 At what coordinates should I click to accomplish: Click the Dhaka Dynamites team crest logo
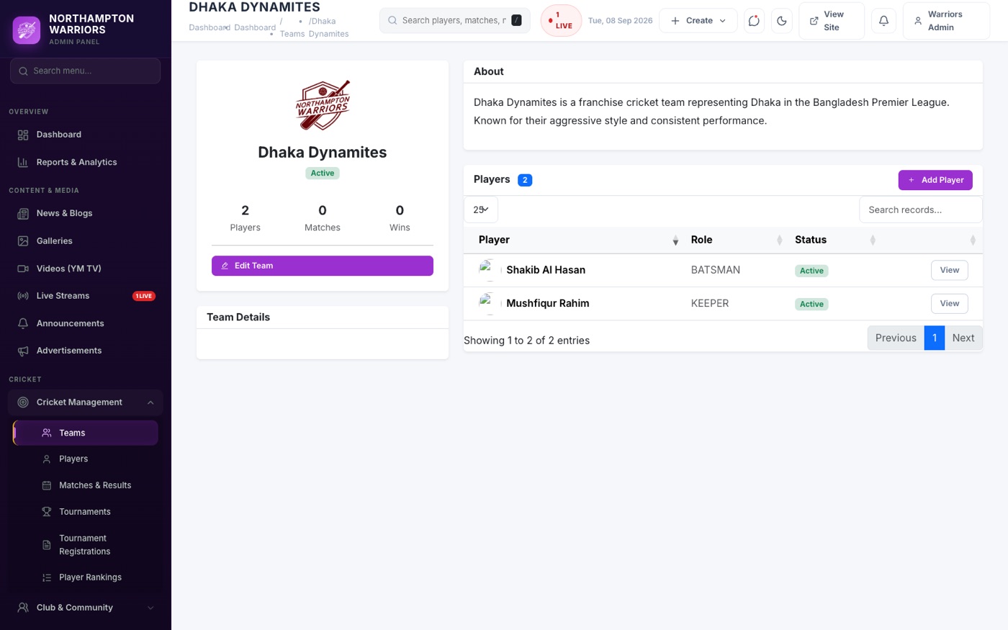click(x=323, y=105)
